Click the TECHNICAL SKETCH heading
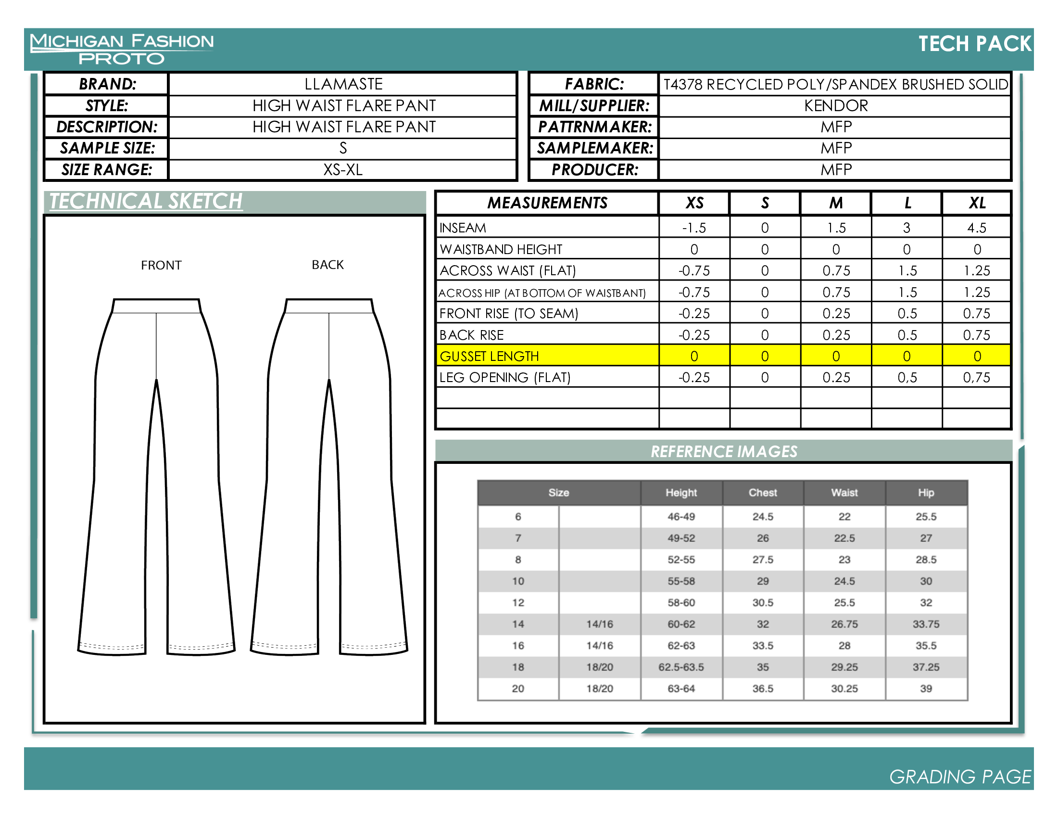1058x818 pixels. [x=146, y=201]
